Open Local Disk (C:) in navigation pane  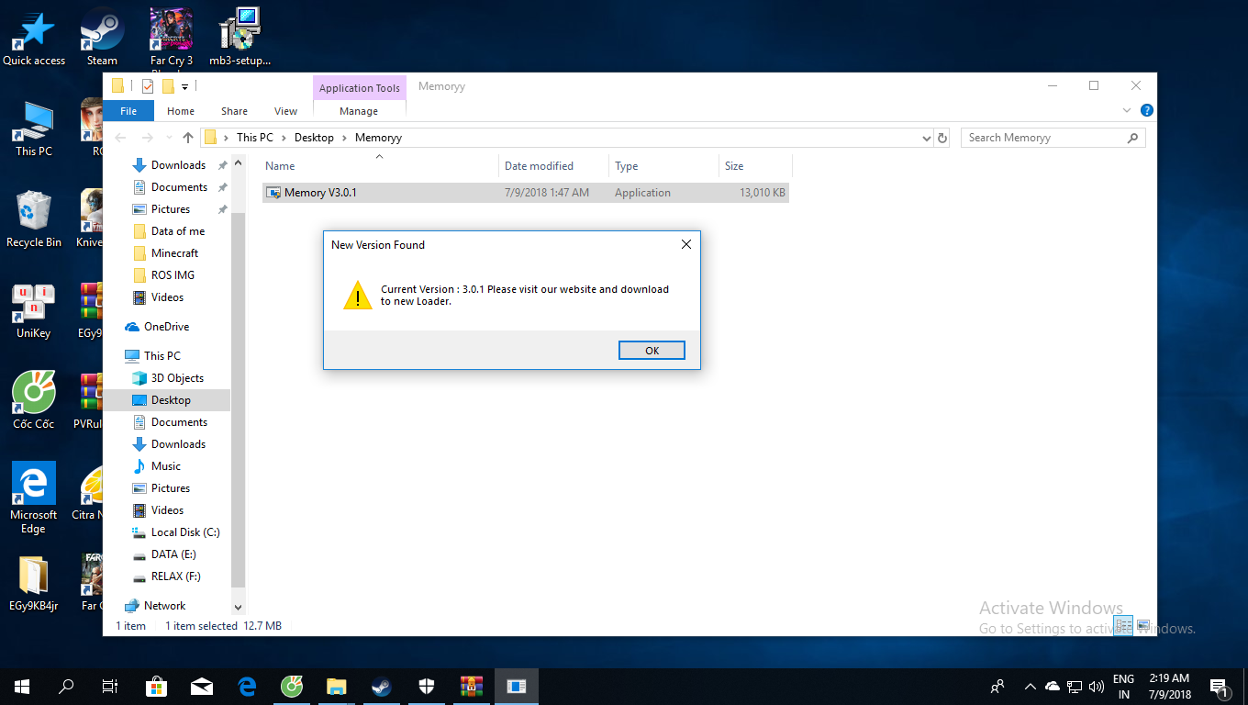tap(185, 532)
